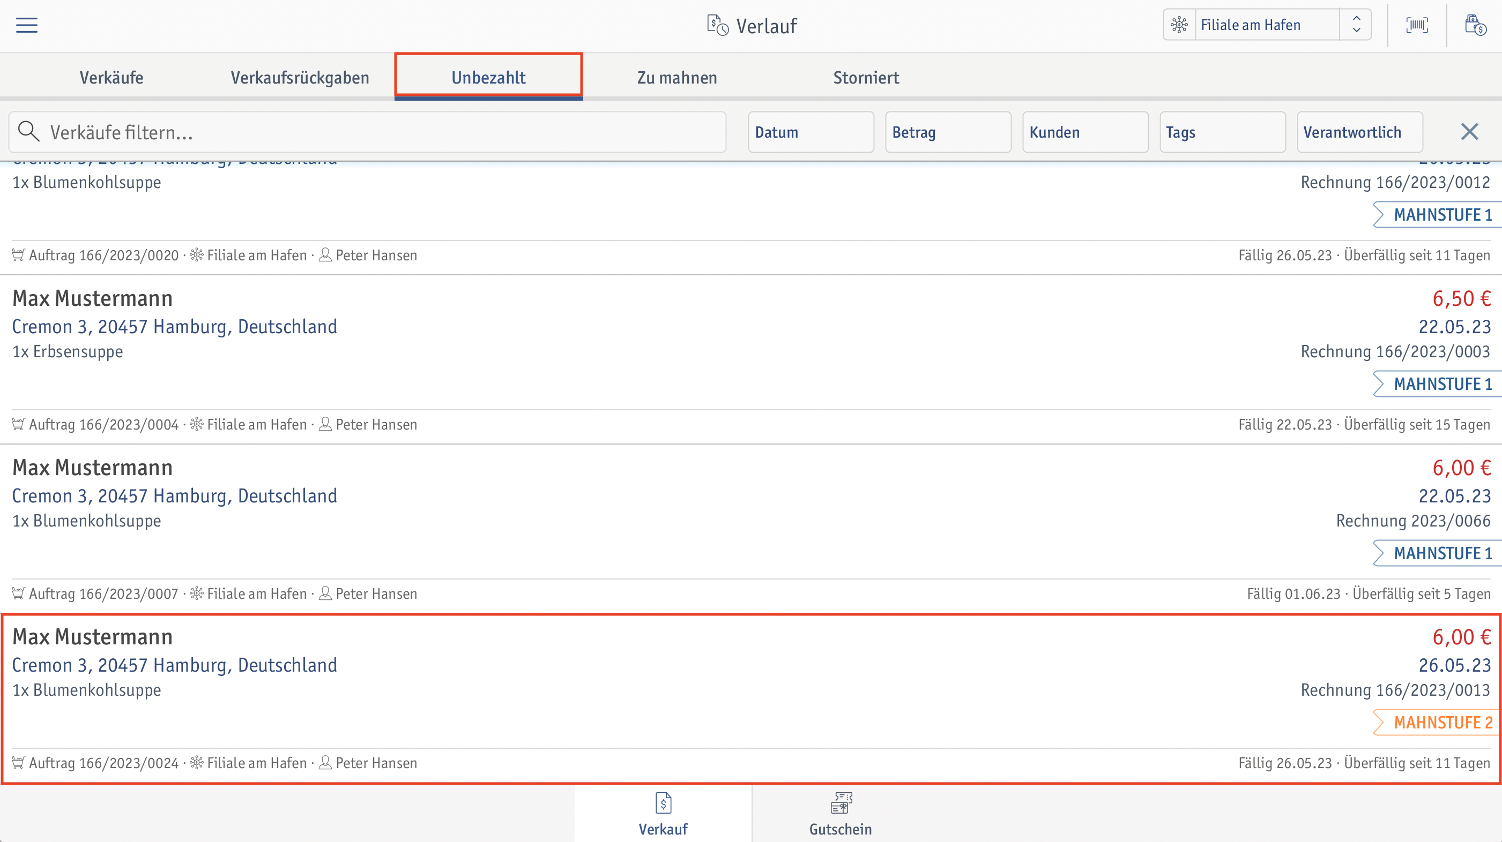
Task: Click the branch icon in the Auftrag 166/2023/0024 row
Action: tap(197, 763)
